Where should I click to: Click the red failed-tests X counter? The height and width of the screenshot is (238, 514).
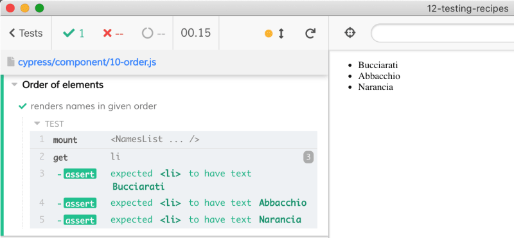tap(113, 33)
